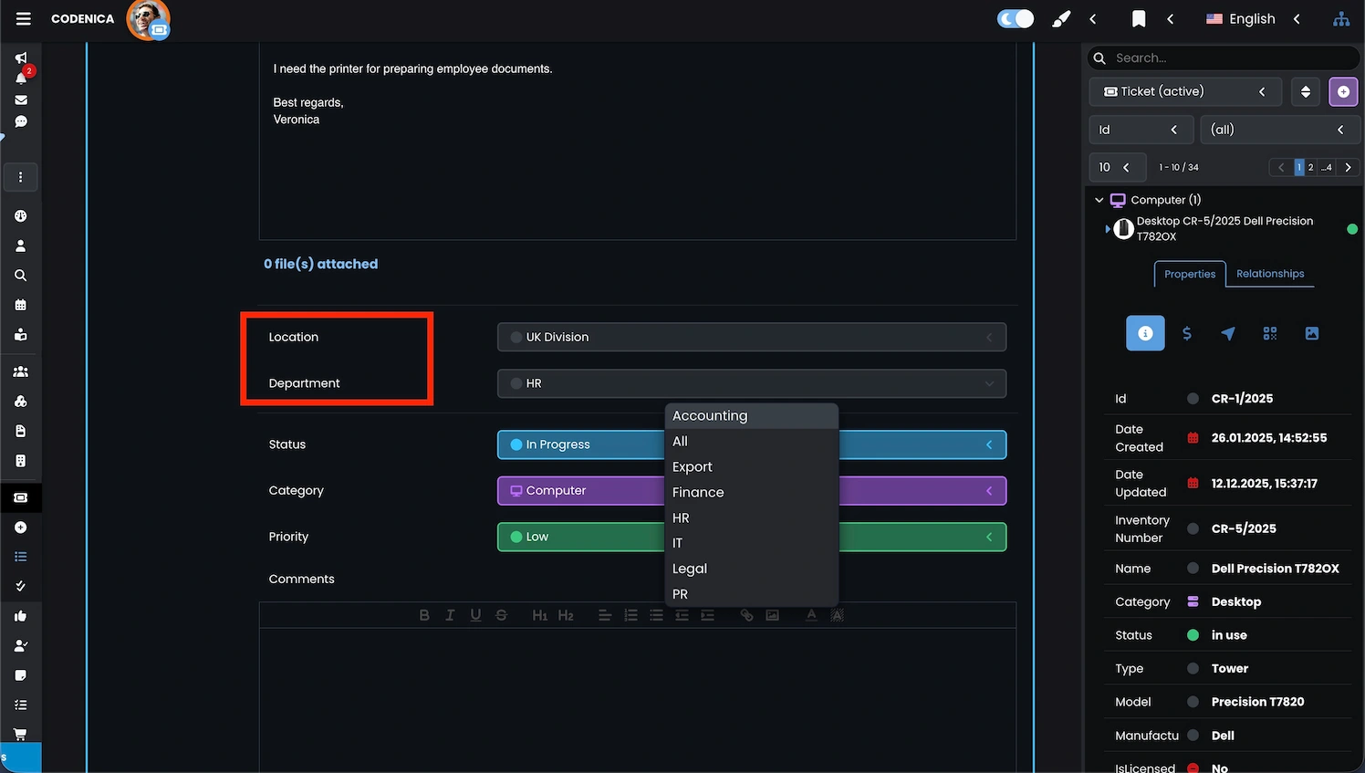Image resolution: width=1365 pixels, height=773 pixels.
Task: Open the organization chart icon top right
Action: [1341, 18]
